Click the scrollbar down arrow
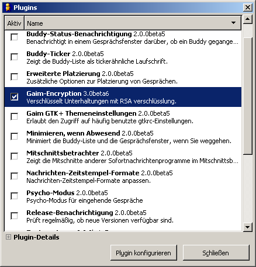The height and width of the screenshot is (267, 256). [x=248, y=227]
